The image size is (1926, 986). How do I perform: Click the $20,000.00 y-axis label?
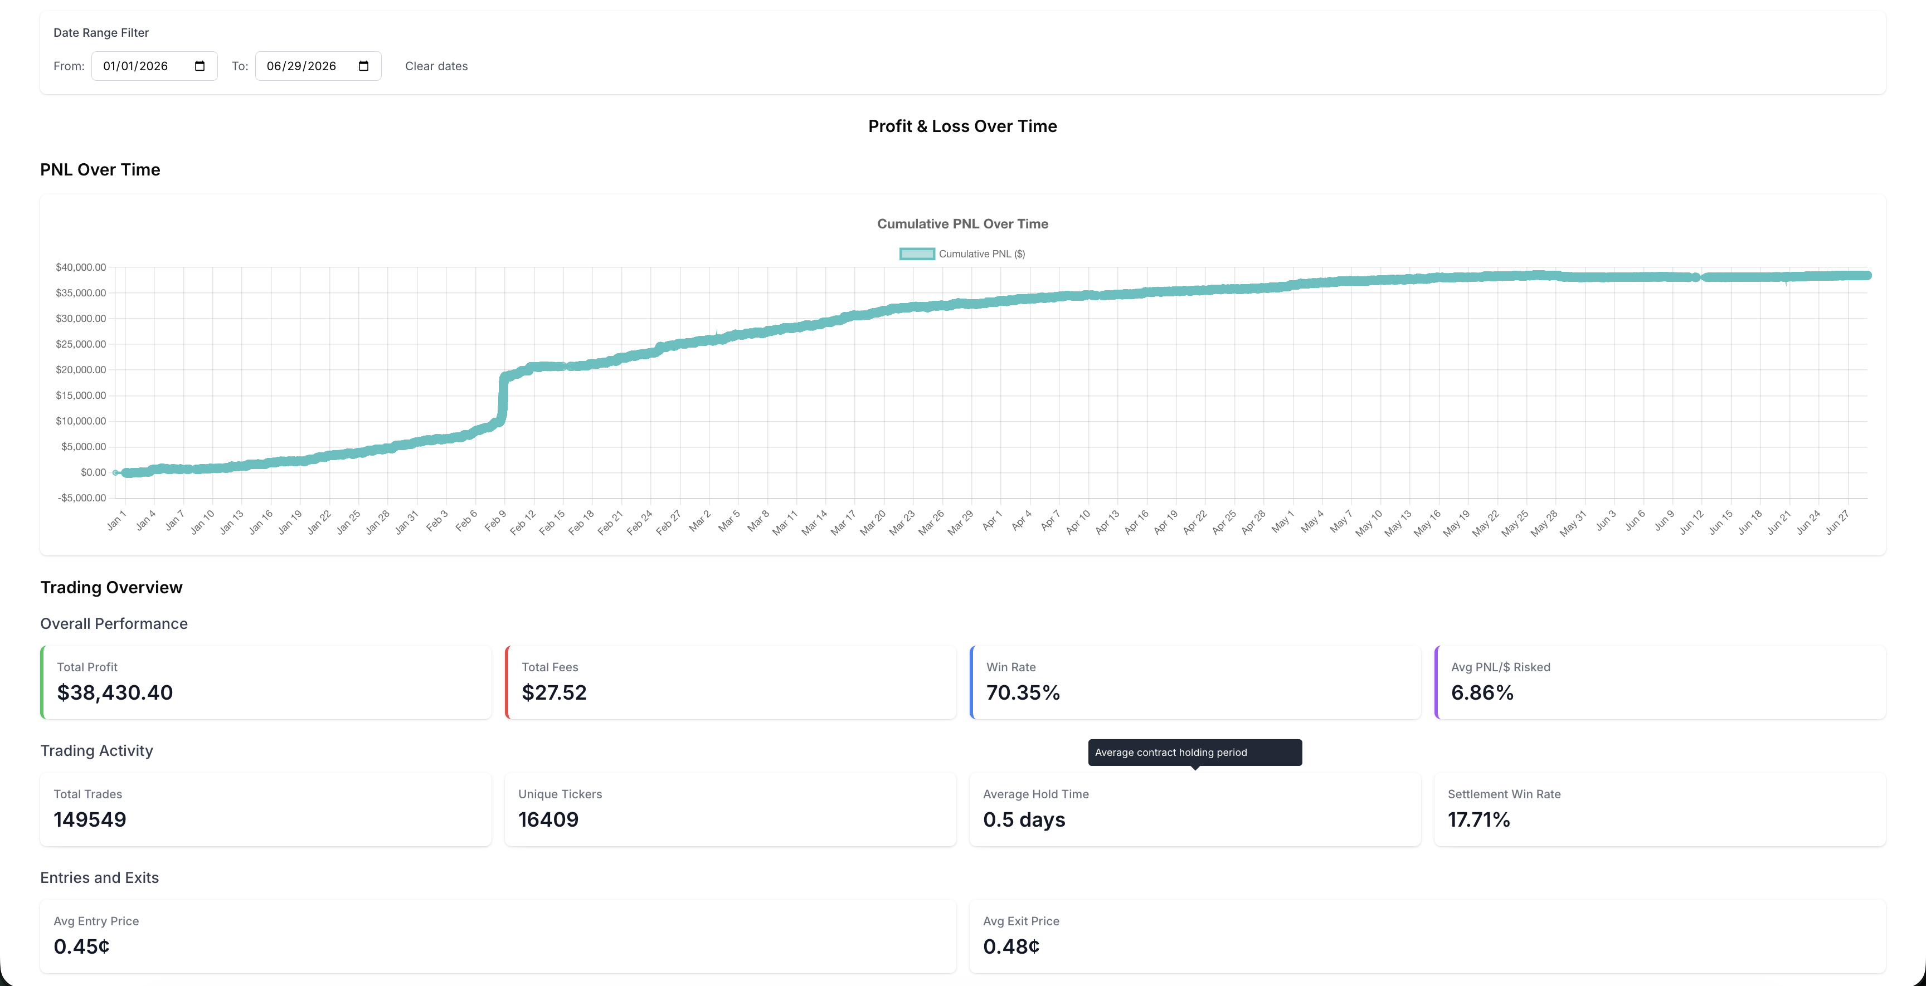[81, 370]
